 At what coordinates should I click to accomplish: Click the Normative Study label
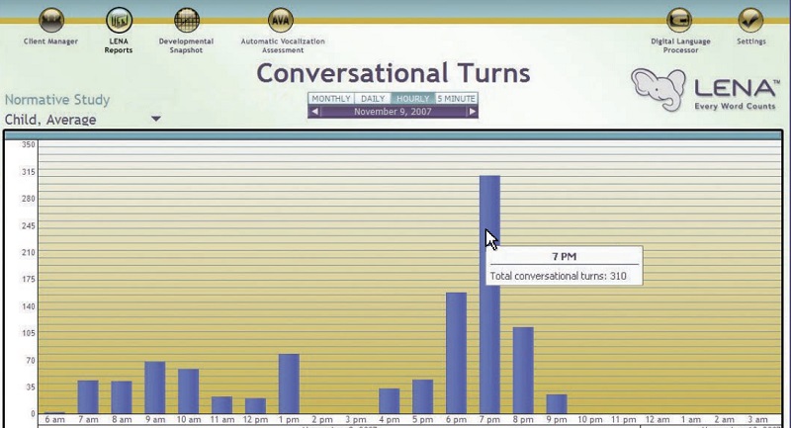(x=57, y=100)
